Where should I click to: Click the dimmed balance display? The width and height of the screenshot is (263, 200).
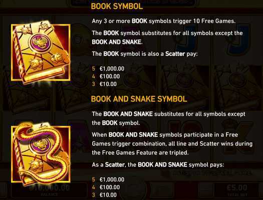[x=49, y=190]
